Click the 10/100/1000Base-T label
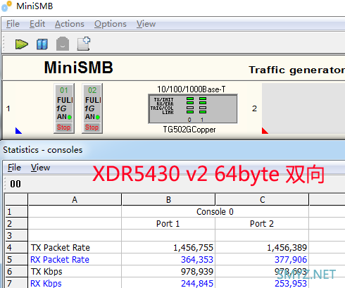 (192, 89)
